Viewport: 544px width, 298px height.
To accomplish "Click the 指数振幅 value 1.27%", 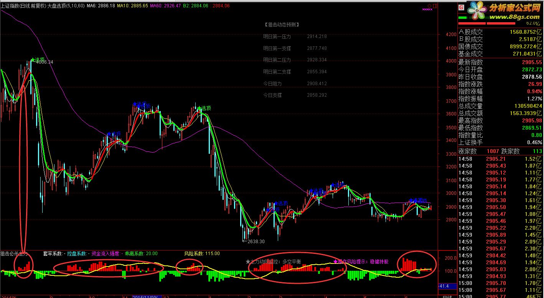I will click(x=534, y=99).
